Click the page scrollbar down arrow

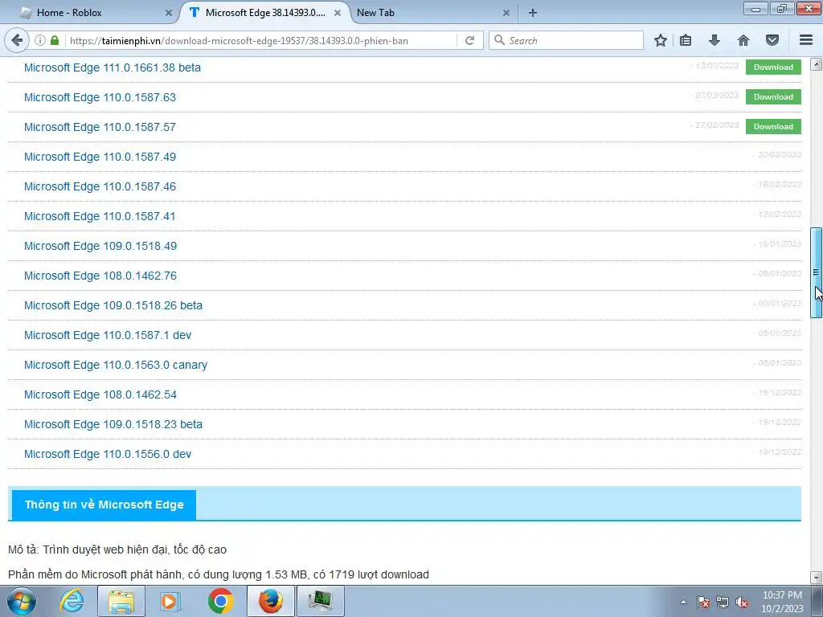(x=816, y=578)
